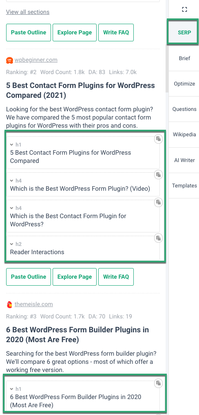Click the fullscreen expand icon
Image resolution: width=199 pixels, height=415 pixels.
coord(184,9)
